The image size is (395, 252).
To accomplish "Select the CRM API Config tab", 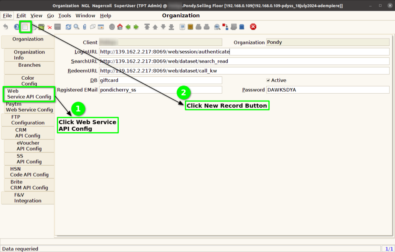I will click(28, 133).
